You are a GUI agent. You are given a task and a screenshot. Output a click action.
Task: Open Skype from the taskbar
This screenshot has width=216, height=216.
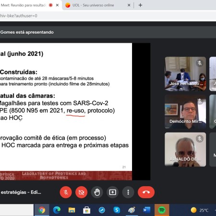[x=117, y=210]
